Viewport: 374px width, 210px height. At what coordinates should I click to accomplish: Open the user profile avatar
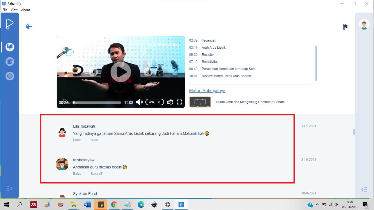pos(364,24)
